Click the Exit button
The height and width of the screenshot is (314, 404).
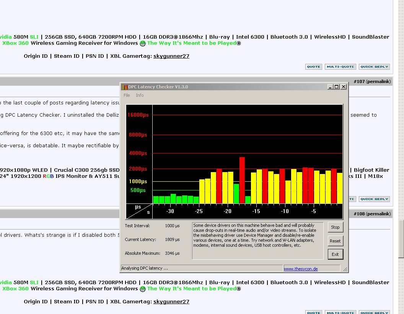pos(335,254)
